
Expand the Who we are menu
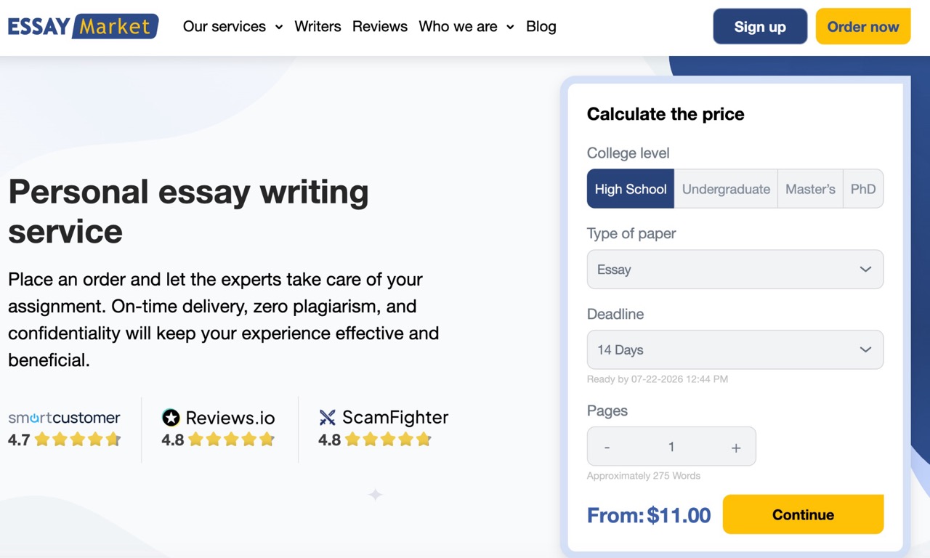pyautogui.click(x=466, y=27)
